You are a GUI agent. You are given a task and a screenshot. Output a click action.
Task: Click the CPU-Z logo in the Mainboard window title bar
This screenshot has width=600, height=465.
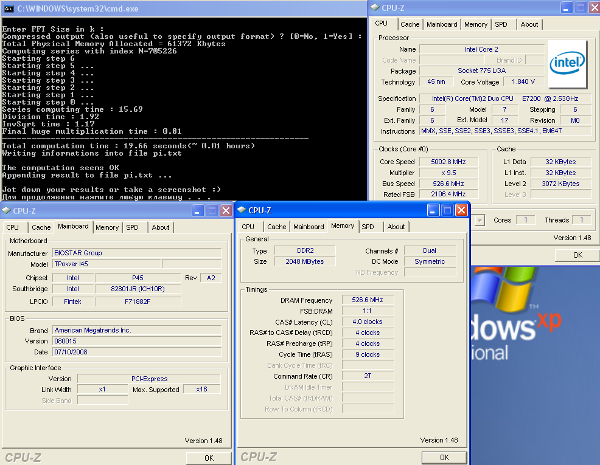(6, 210)
